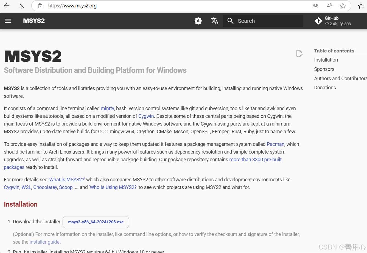This screenshot has width=367, height=253.
Task: Jump to Donations in table of contents
Action: pyautogui.click(x=325, y=88)
